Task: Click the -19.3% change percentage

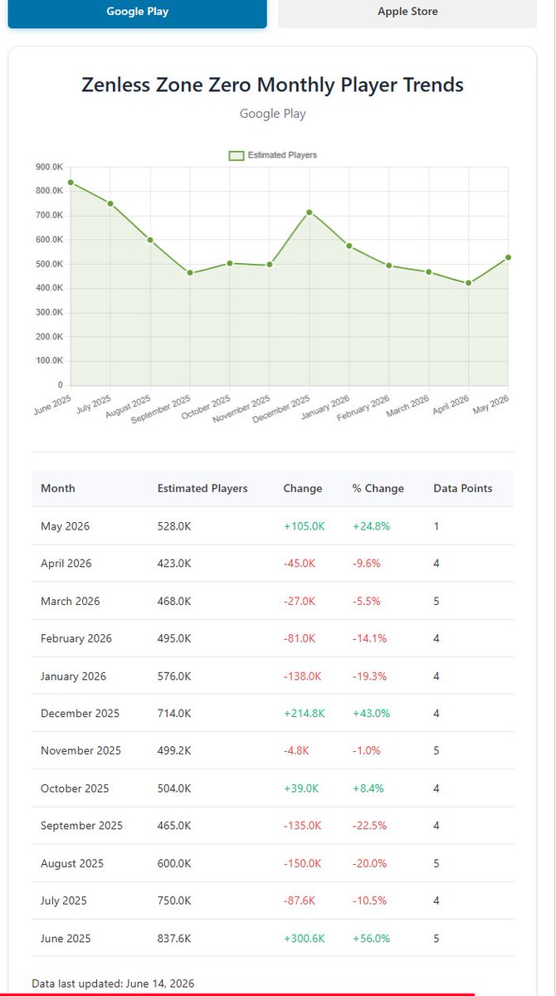Action: 369,676
